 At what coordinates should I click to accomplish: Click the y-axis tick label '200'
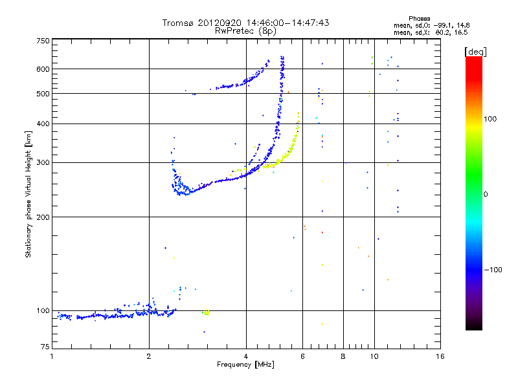click(43, 217)
